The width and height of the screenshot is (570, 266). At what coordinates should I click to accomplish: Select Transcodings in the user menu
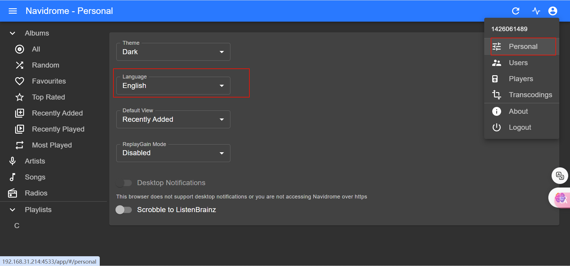point(522,95)
